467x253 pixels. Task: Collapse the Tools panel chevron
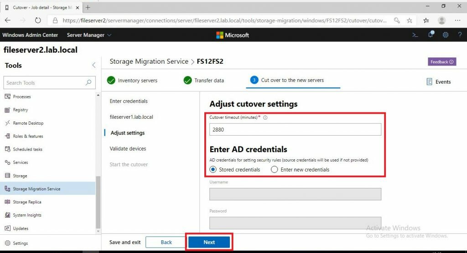(x=94, y=65)
